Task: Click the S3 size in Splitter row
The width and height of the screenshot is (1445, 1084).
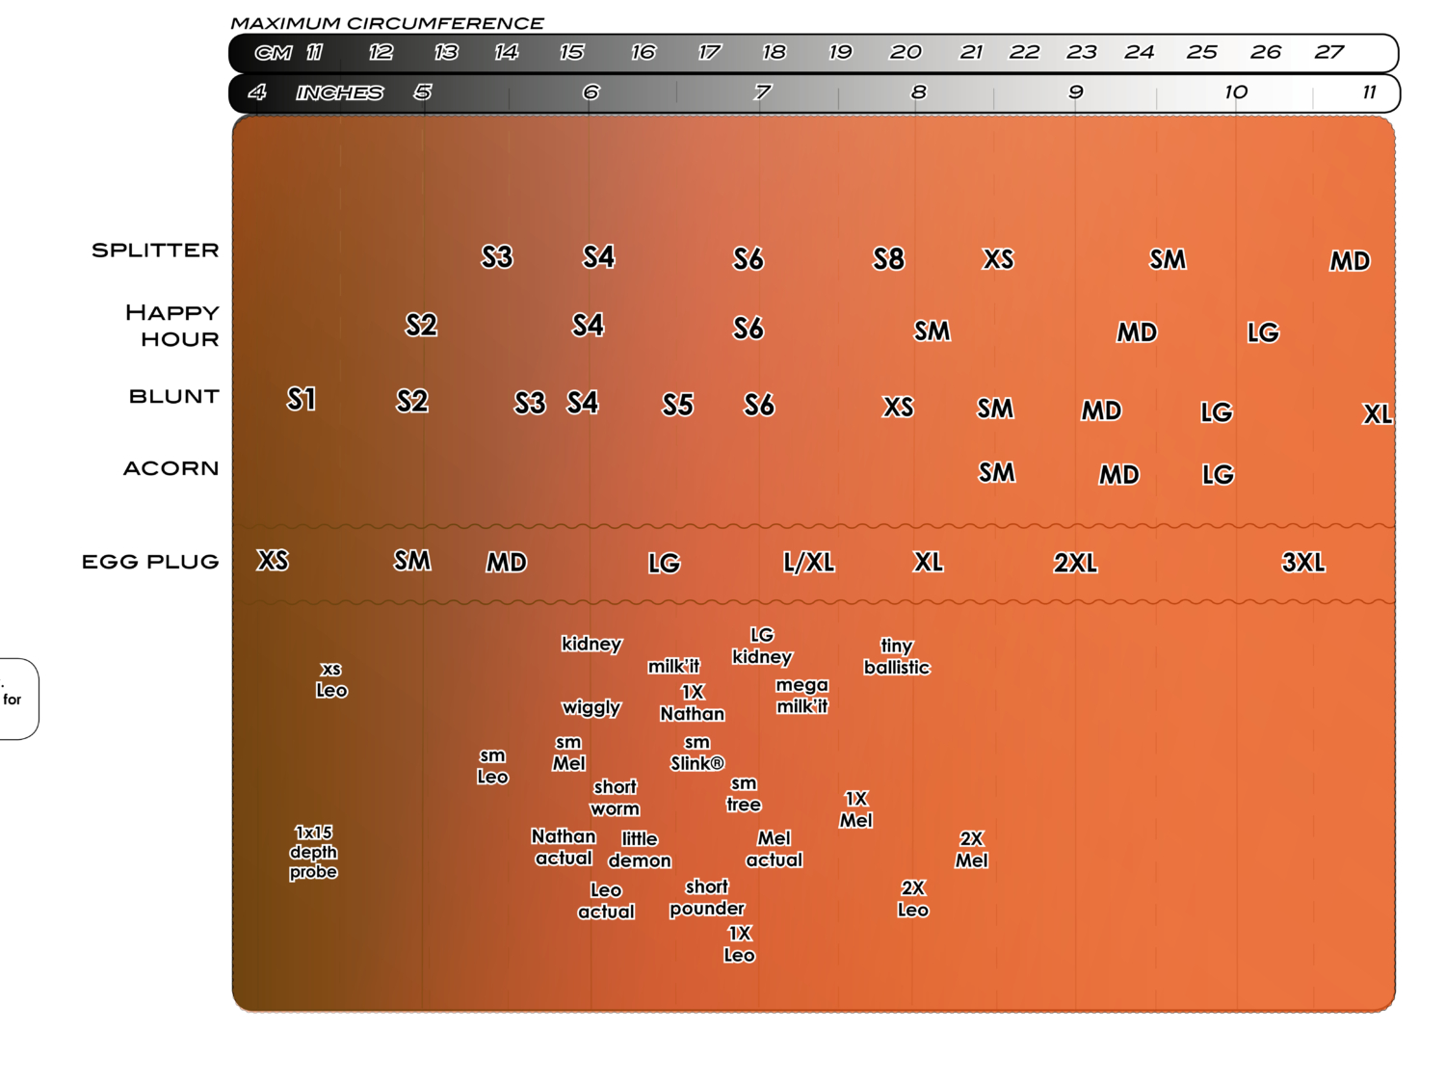Action: [x=497, y=257]
